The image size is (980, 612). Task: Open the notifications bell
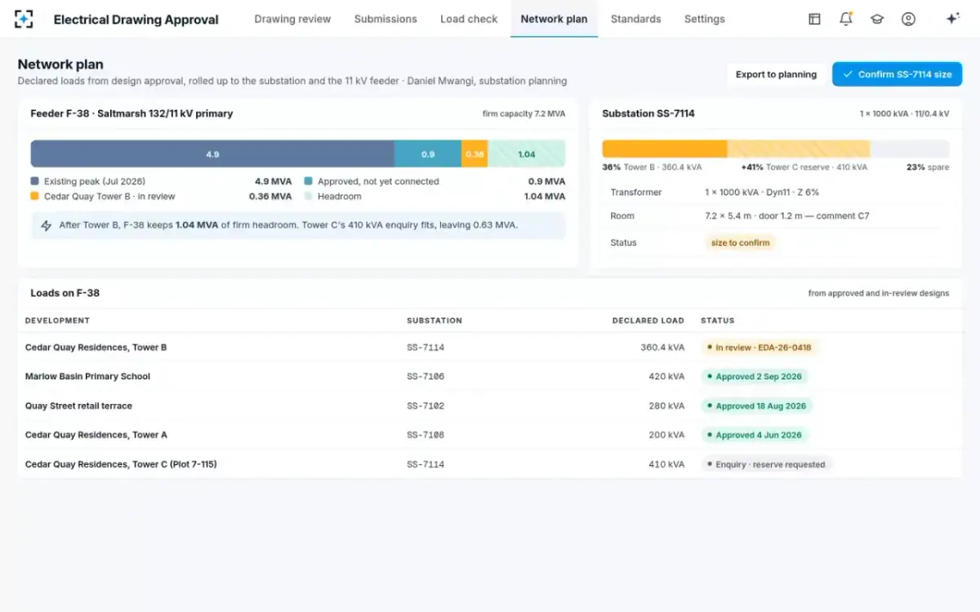pos(846,19)
